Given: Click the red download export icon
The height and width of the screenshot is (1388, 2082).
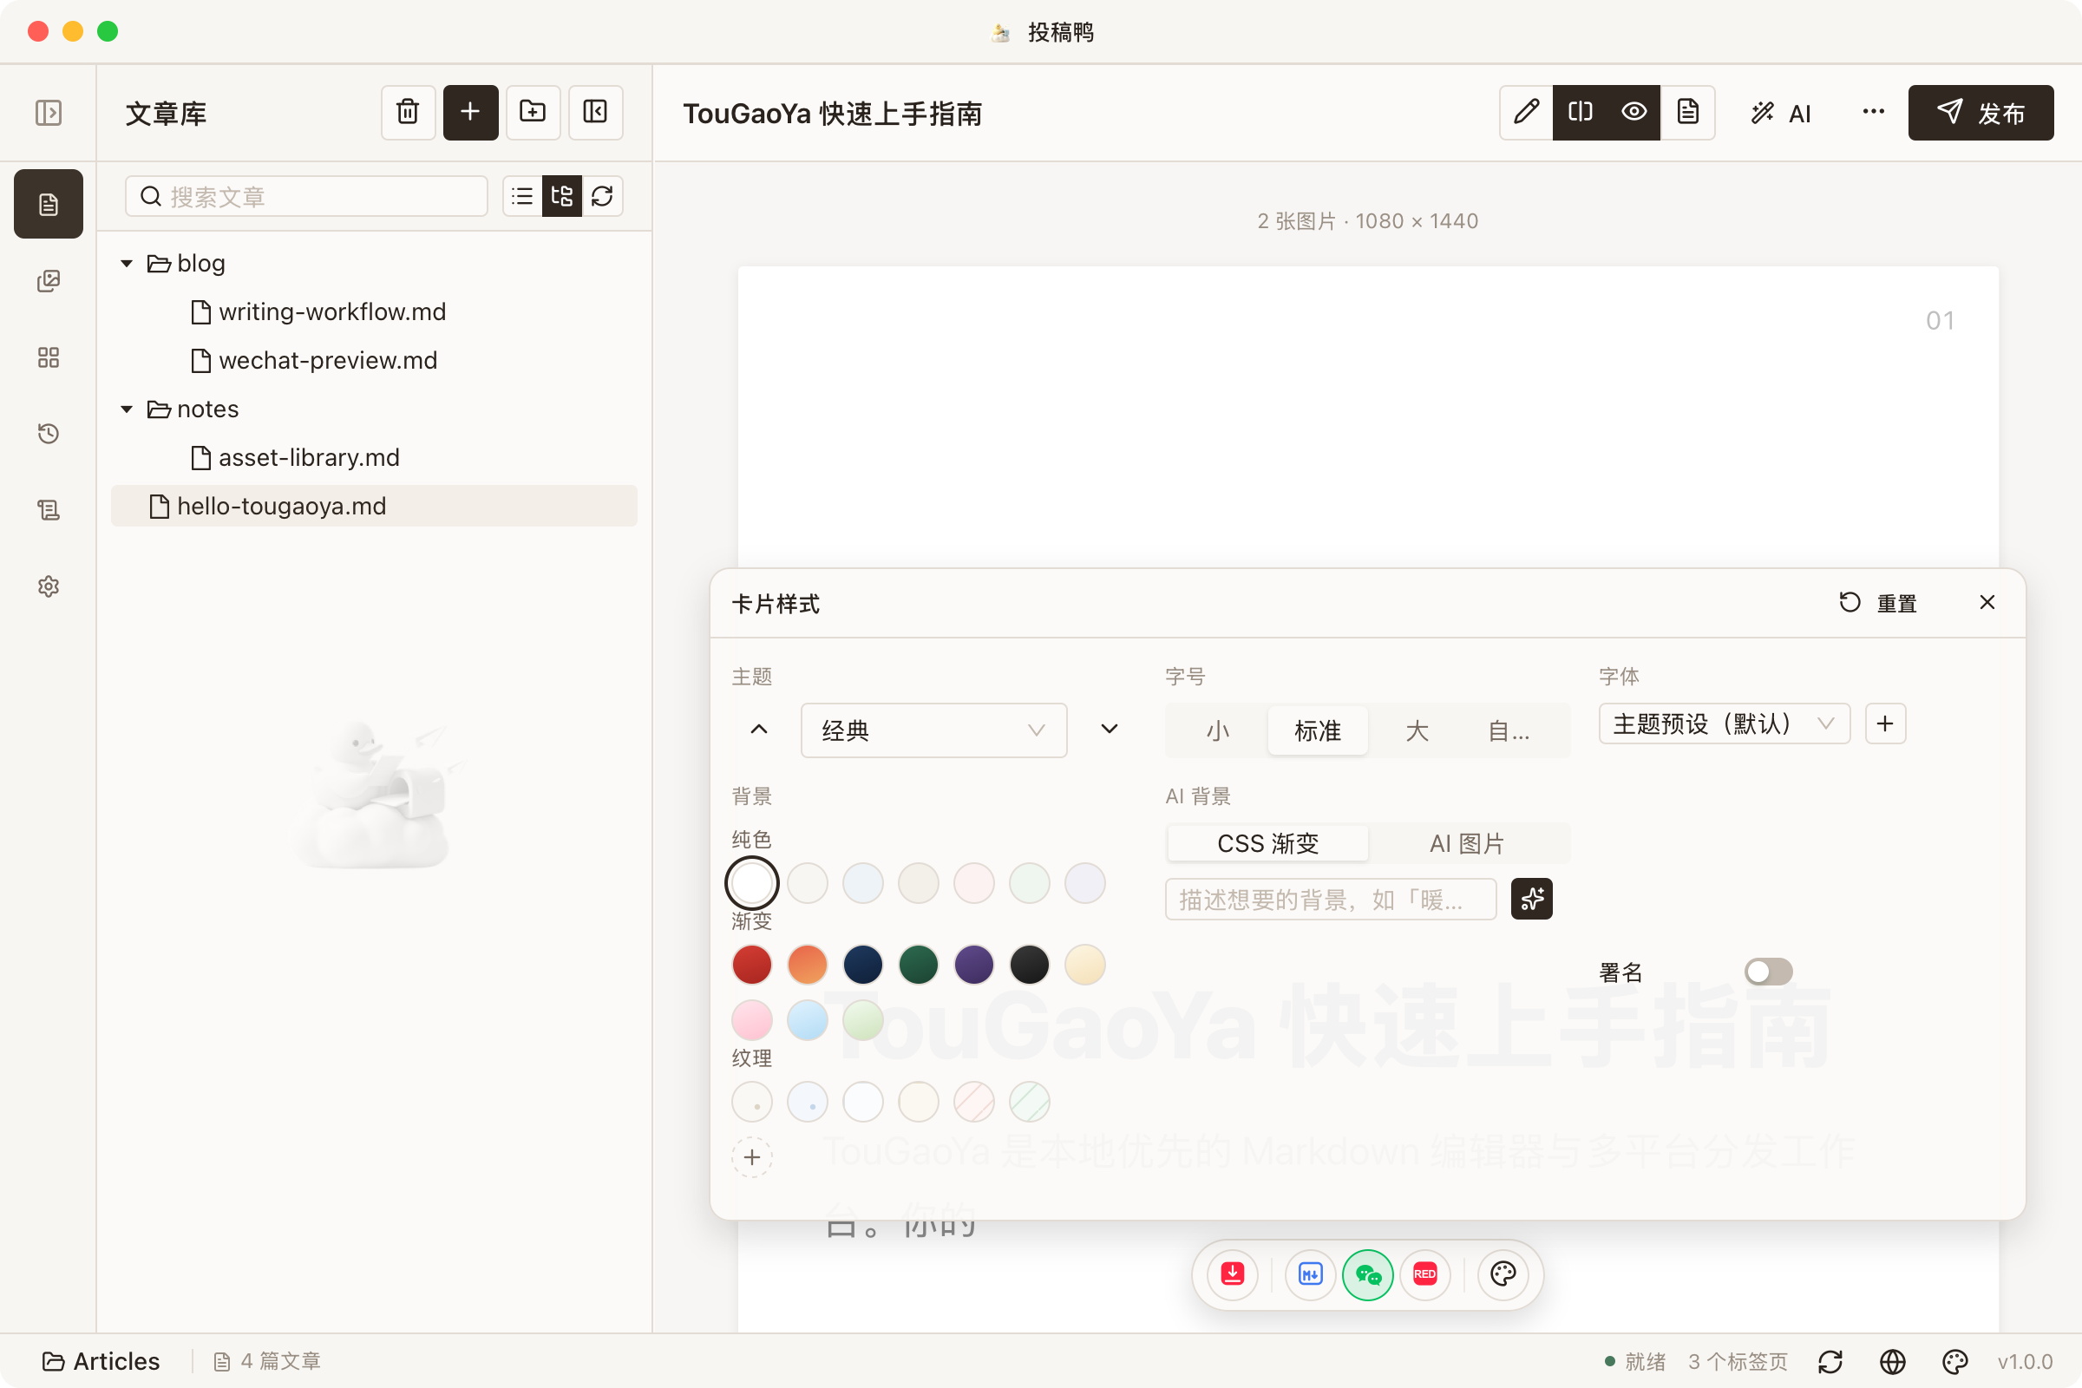Looking at the screenshot, I should [1233, 1273].
